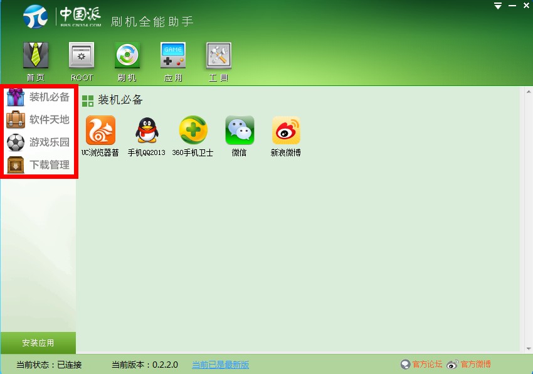Viewport: 533px width, 374px height.
Task: Open the 工具 tools icon
Action: (219, 55)
